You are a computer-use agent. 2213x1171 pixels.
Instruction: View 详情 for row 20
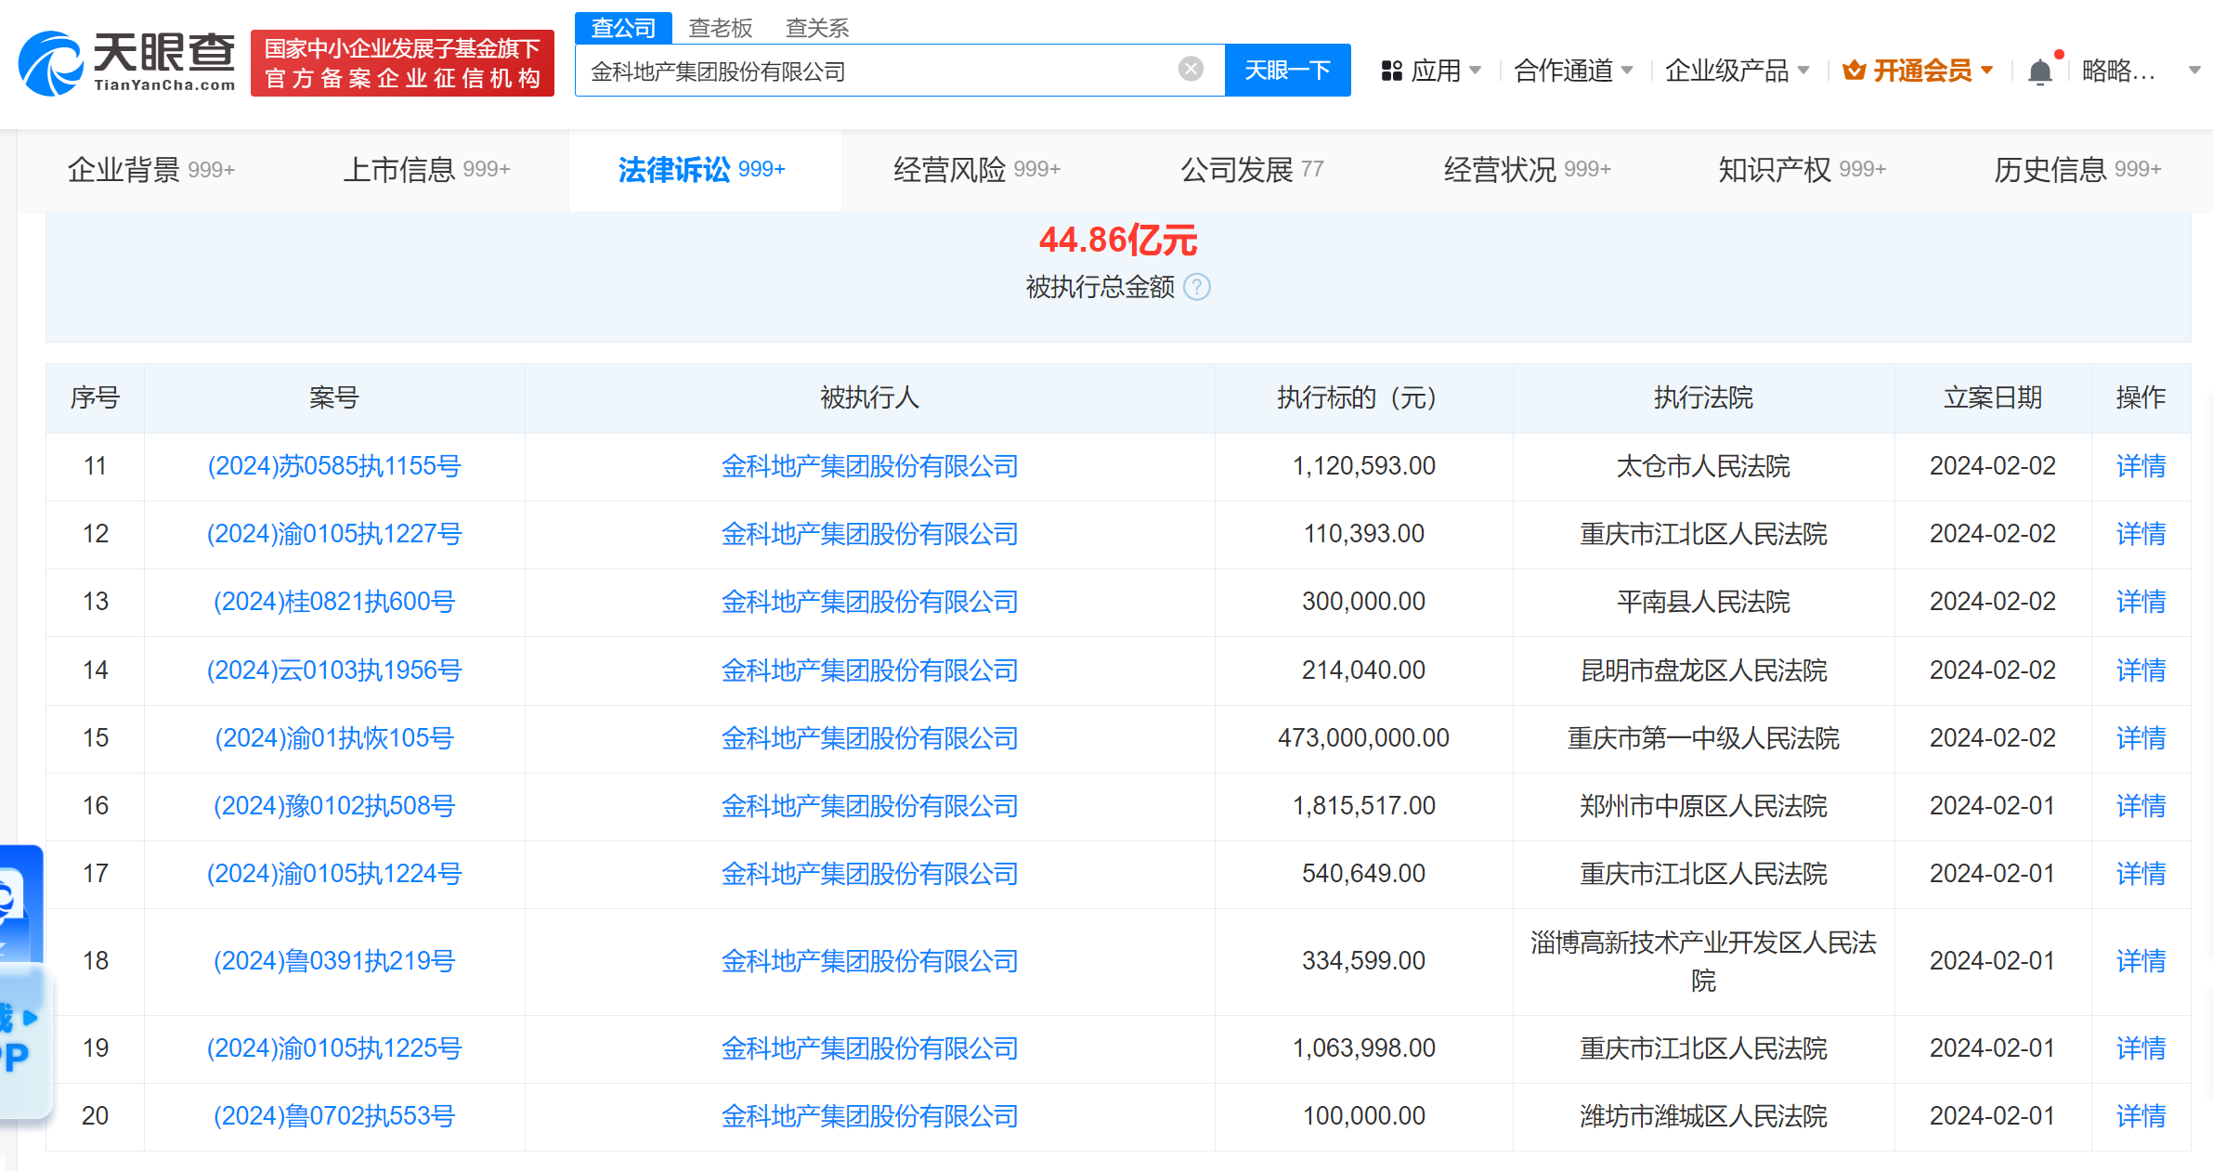pos(2141,1116)
